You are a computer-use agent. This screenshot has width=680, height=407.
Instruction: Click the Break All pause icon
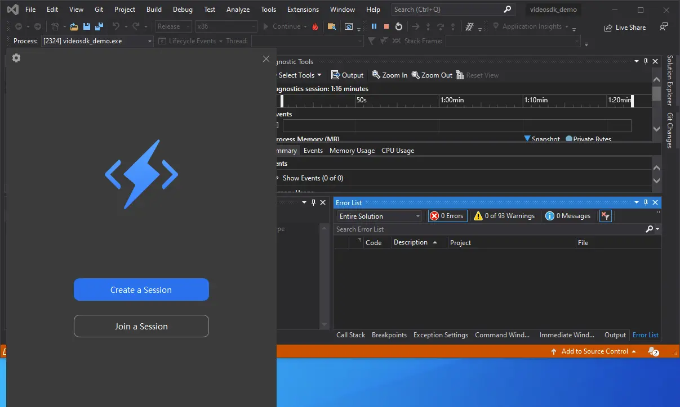[x=374, y=26]
